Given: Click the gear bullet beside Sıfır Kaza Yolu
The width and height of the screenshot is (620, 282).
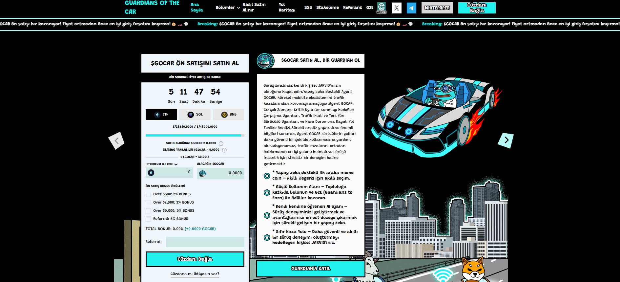Looking at the screenshot, I should (267, 237).
